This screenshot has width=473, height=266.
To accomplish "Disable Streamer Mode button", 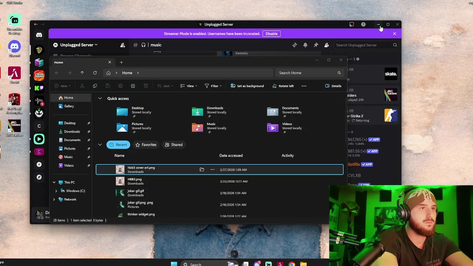I will (271, 34).
